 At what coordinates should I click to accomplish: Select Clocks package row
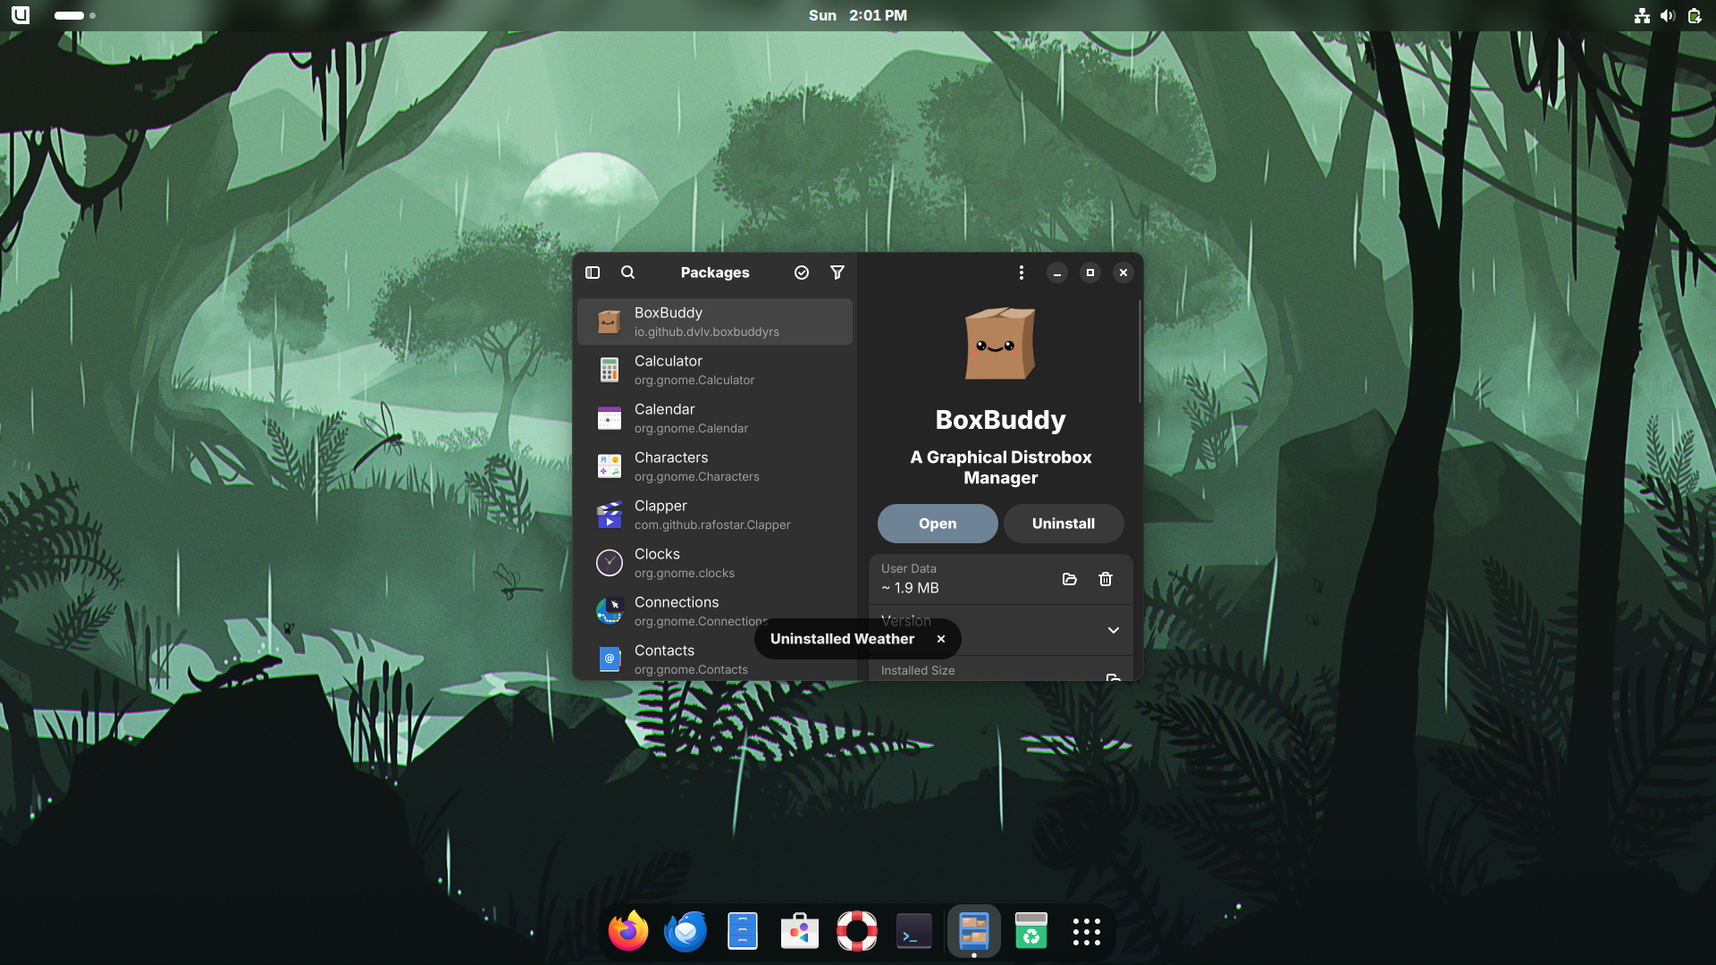point(715,563)
